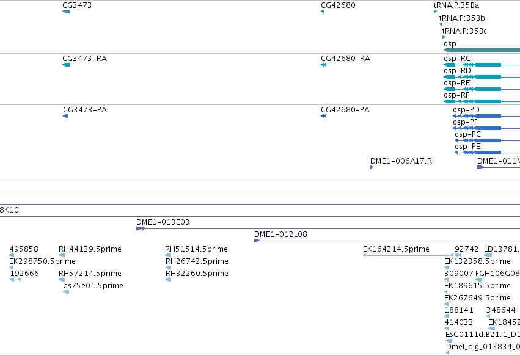The image size is (520, 356).
Task: Click the osp-PC protein label
Action: [467, 134]
